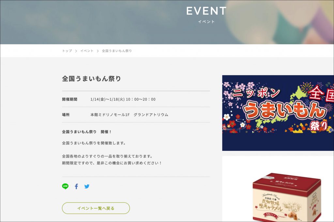Click the EVENT page header title
Screen dimensions: 334x222
pyautogui.click(x=206, y=11)
